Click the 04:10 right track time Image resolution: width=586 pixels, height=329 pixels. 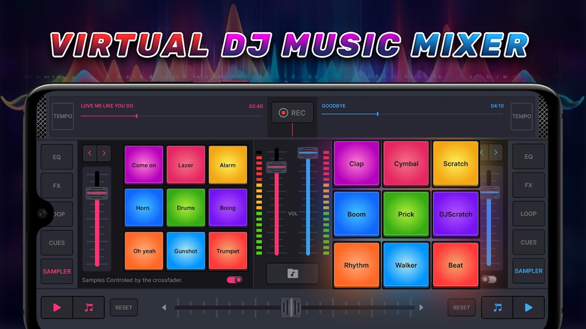(x=497, y=106)
